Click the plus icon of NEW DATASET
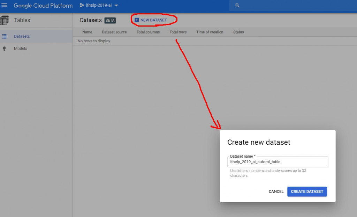Image resolution: width=357 pixels, height=217 pixels. [x=137, y=20]
